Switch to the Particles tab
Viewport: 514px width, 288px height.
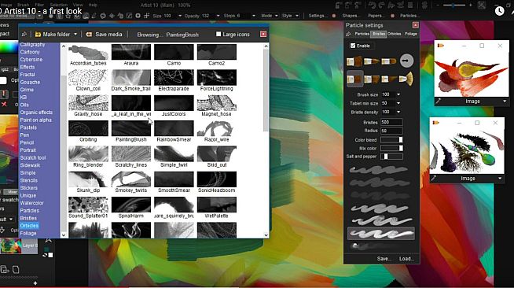pos(362,34)
